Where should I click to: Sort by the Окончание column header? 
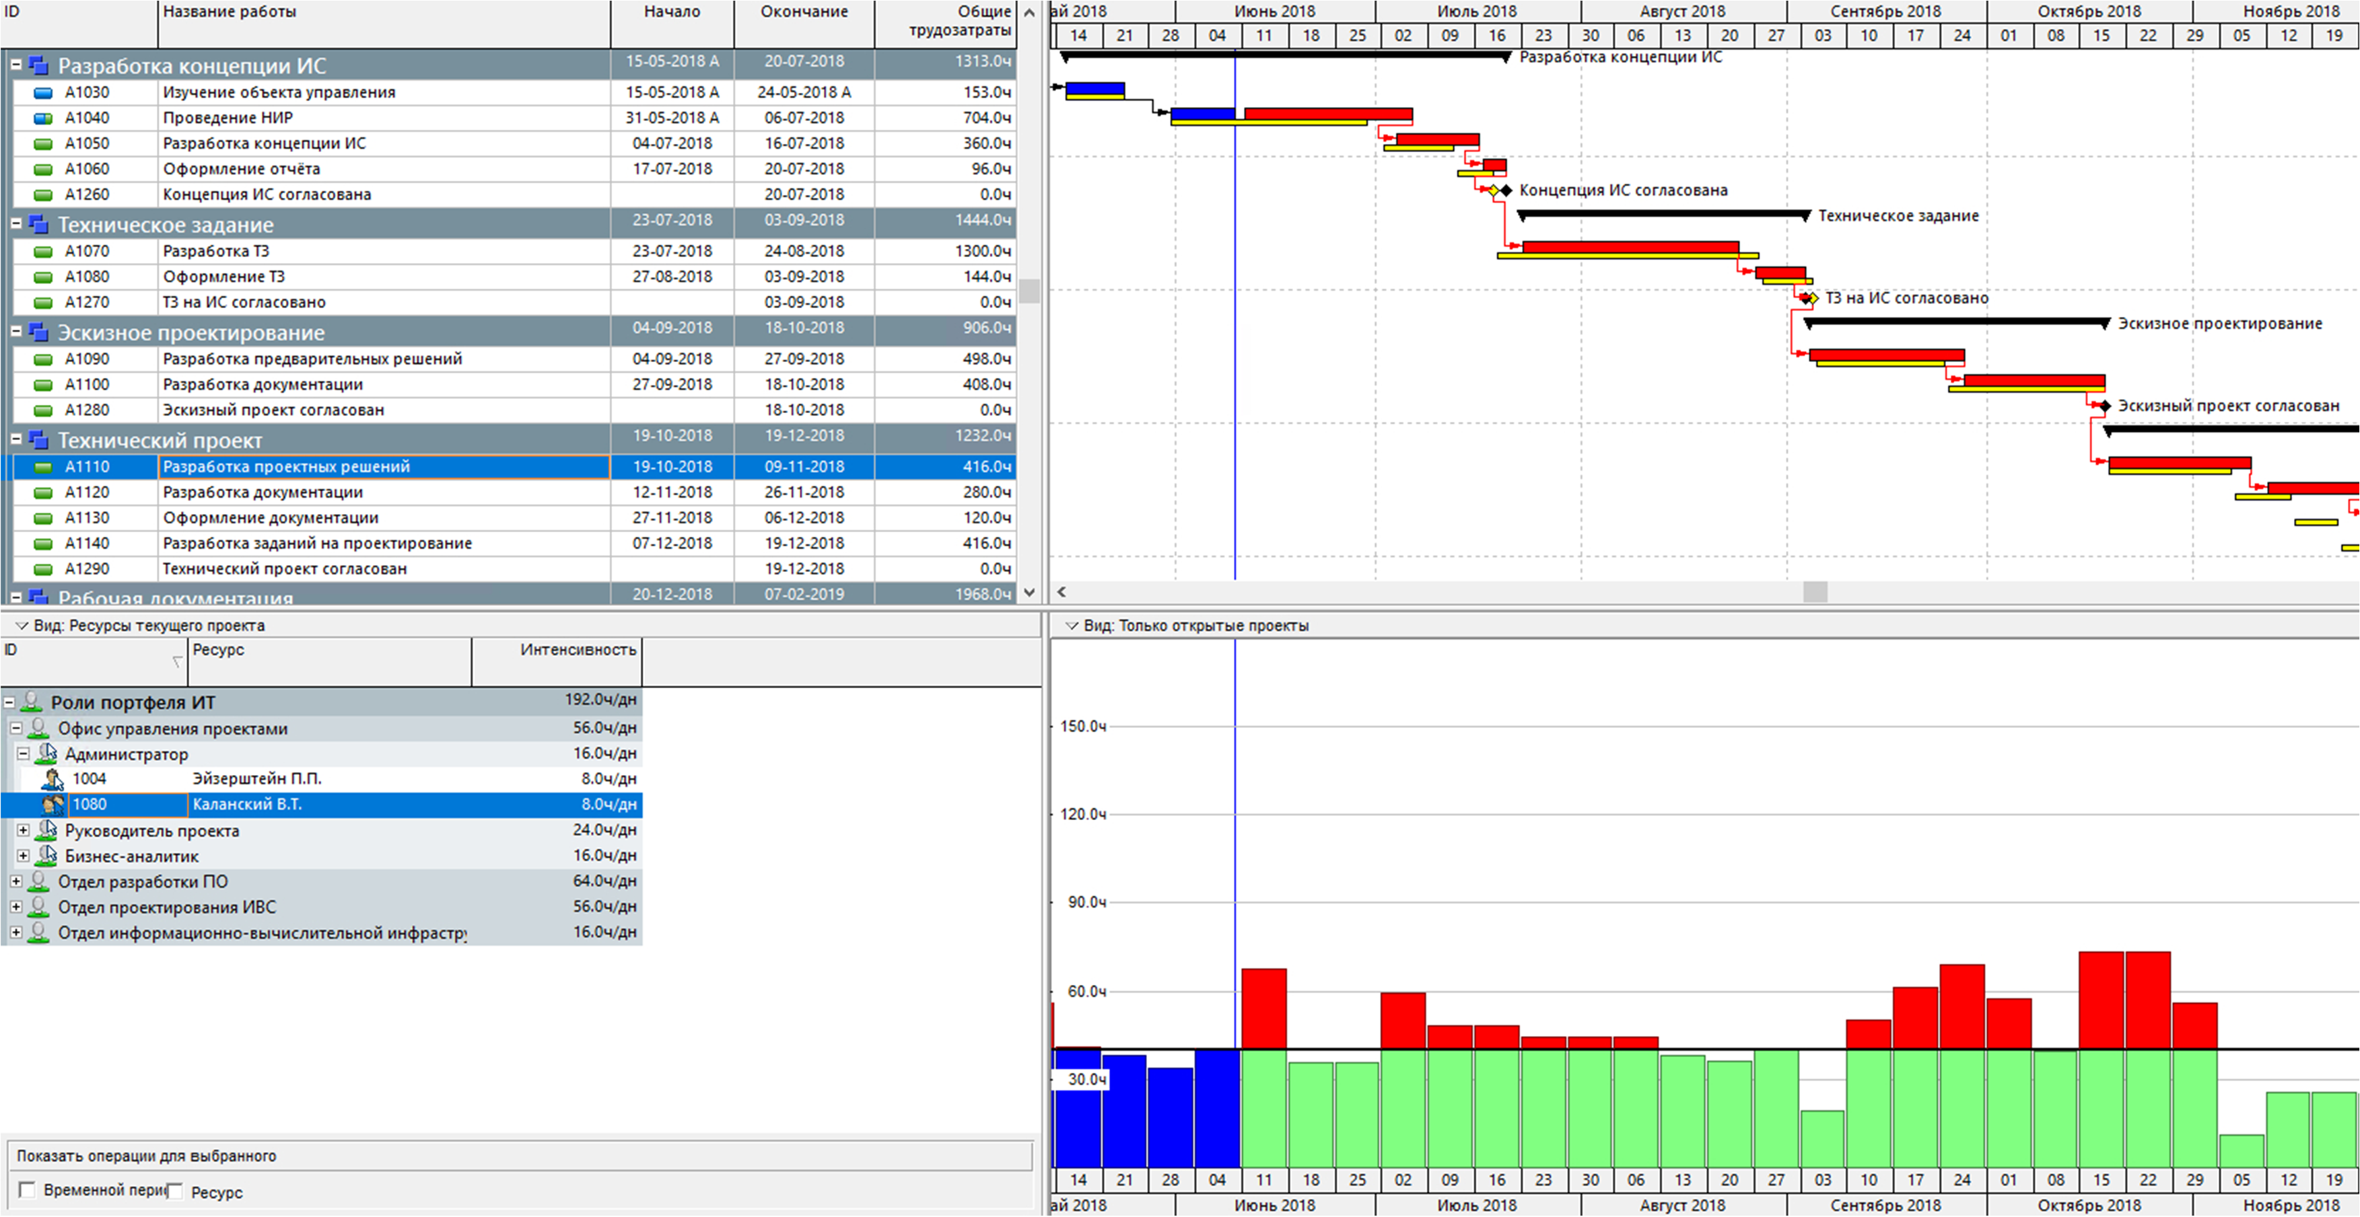pyautogui.click(x=804, y=12)
